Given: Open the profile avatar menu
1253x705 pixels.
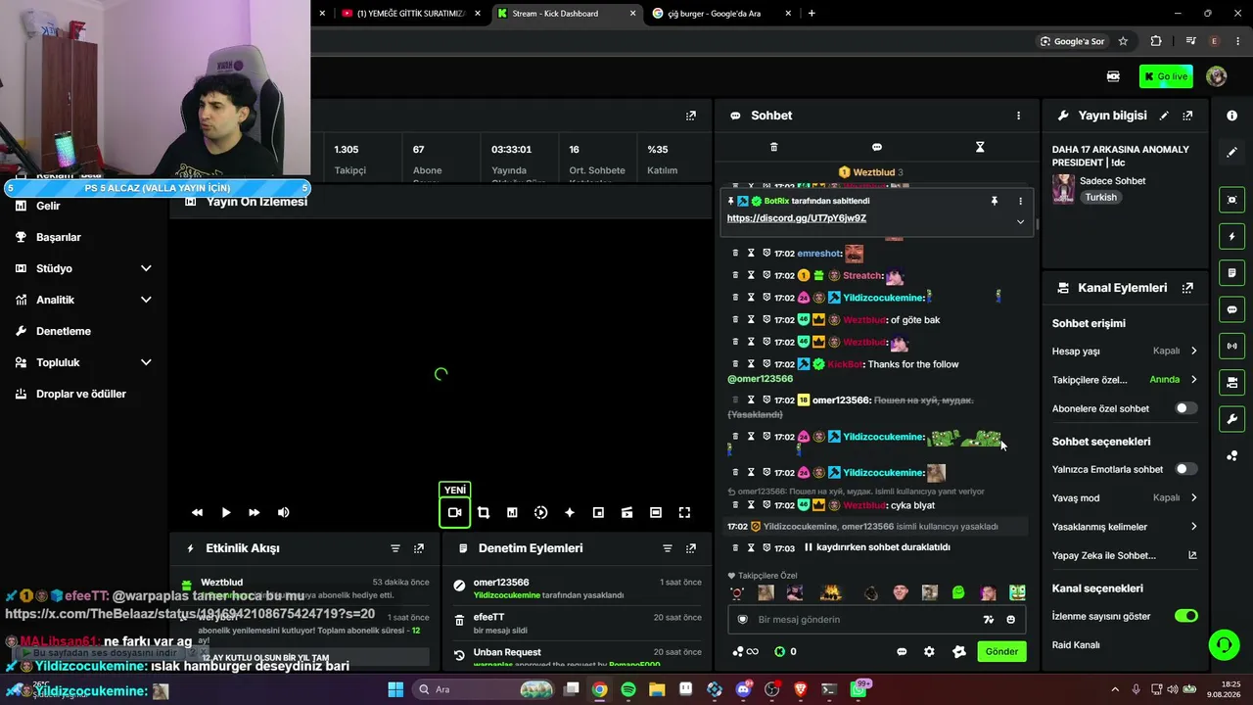Looking at the screenshot, I should pyautogui.click(x=1217, y=76).
